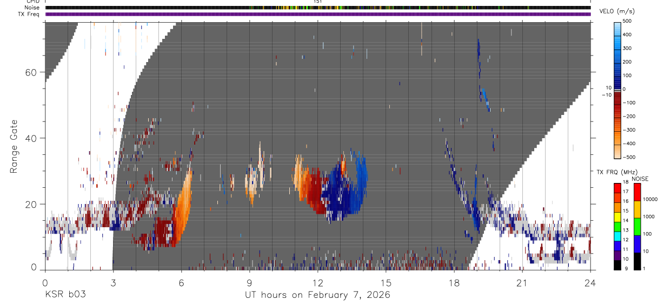664x306 pixels.
Task: Click the cyan 12-13 MHz TX FRQ swatch
Action: [617, 236]
